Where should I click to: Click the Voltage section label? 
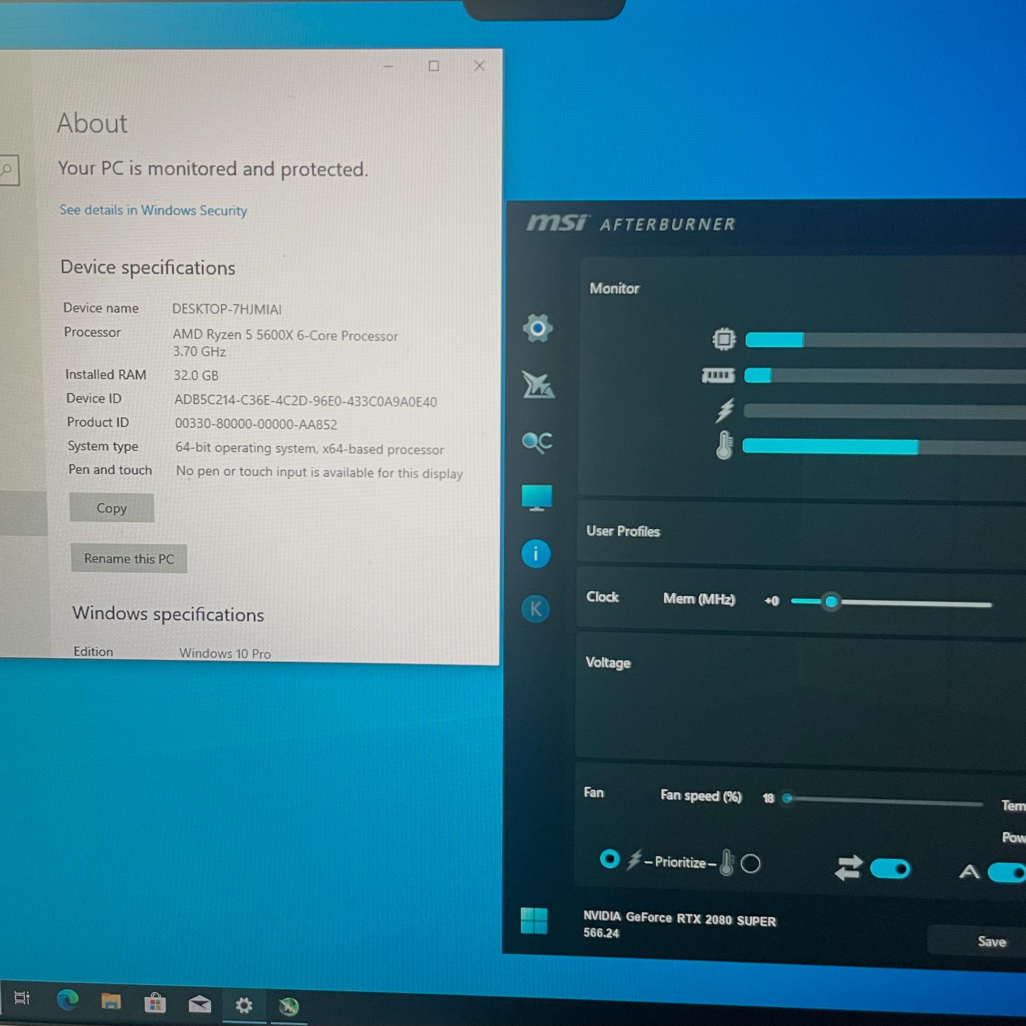pyautogui.click(x=608, y=663)
